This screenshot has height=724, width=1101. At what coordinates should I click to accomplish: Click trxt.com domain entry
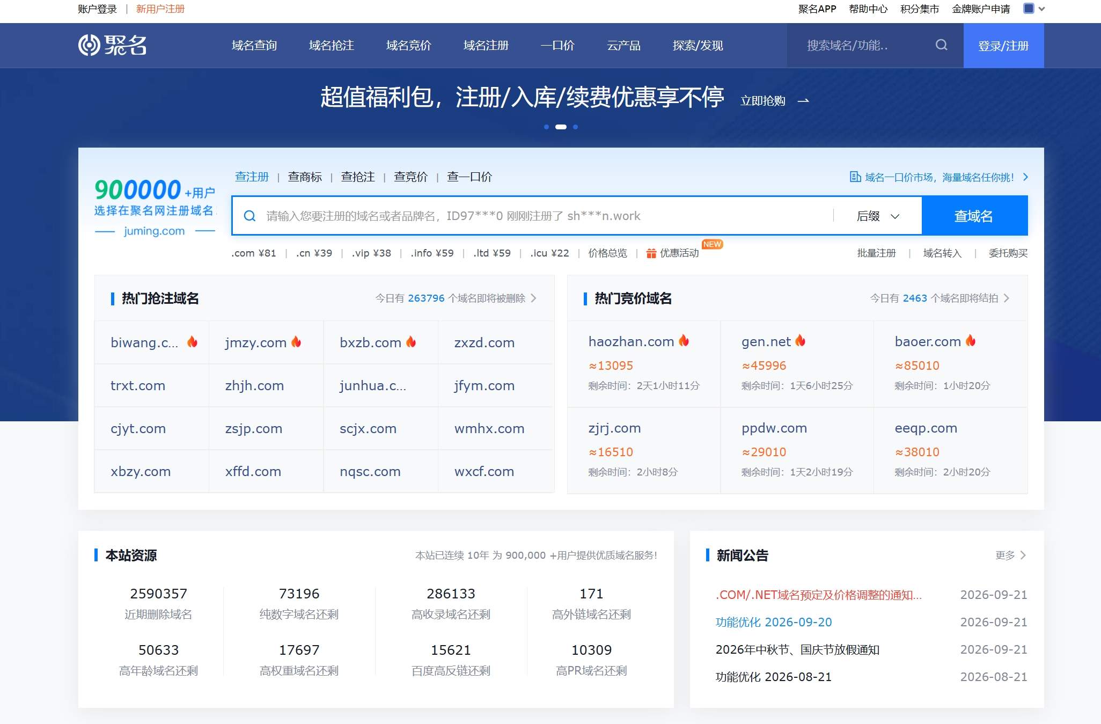(x=138, y=385)
